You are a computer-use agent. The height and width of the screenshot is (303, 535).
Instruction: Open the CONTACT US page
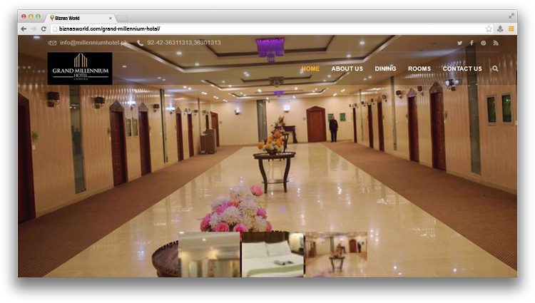(462, 69)
